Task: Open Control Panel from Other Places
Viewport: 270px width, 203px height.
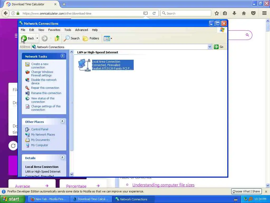Action: tap(40, 129)
